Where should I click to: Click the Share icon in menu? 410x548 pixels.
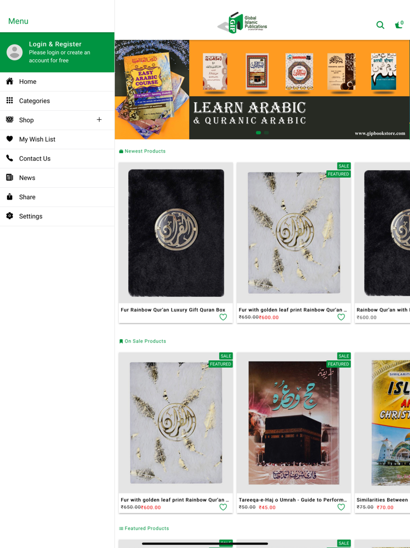[10, 197]
